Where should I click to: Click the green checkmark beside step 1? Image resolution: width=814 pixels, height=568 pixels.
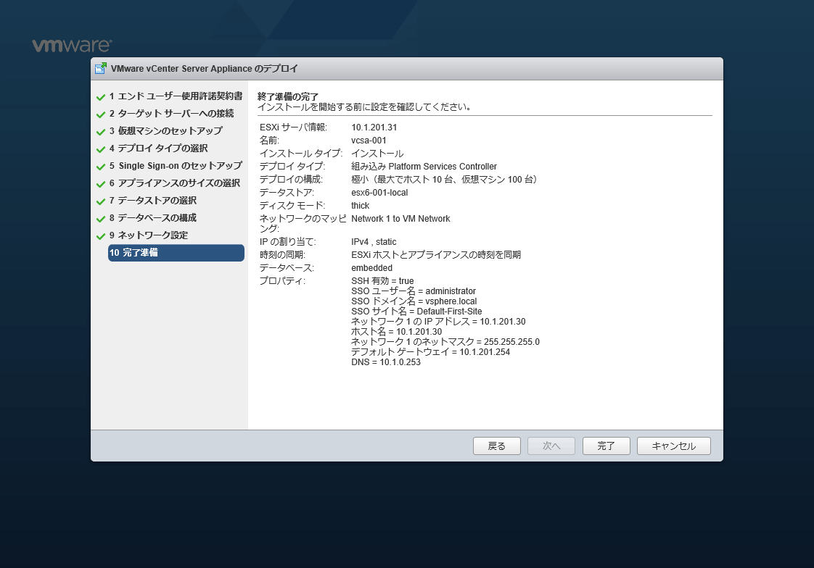coord(101,97)
